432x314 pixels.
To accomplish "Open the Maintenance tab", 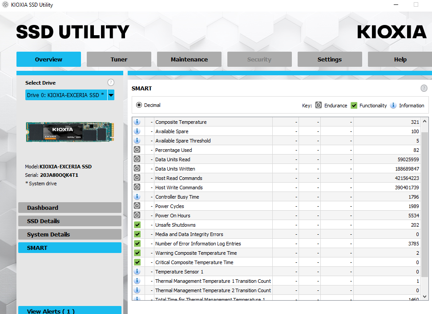I will coord(189,59).
